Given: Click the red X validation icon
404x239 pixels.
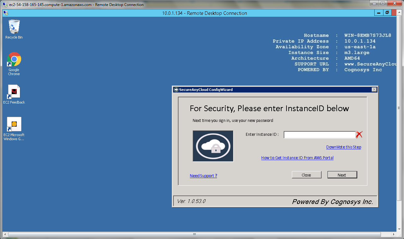Looking at the screenshot, I should [359, 135].
